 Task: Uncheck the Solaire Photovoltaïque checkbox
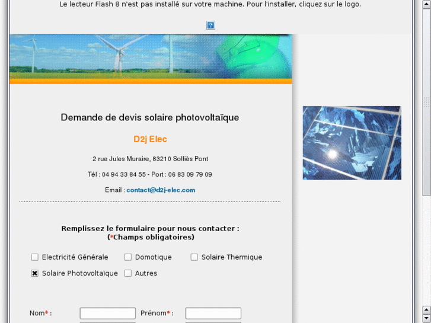[x=34, y=273]
